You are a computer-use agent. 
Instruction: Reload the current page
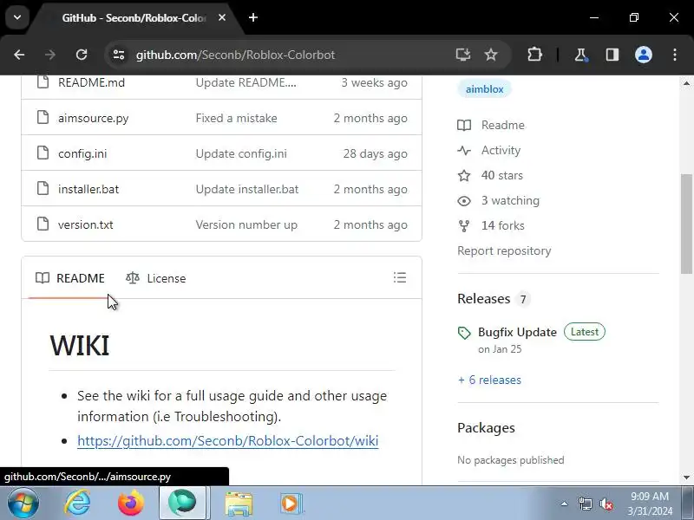82,55
